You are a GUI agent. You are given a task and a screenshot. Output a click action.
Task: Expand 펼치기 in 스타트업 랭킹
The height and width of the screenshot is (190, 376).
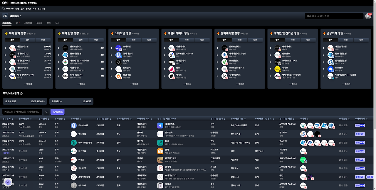(x=134, y=84)
